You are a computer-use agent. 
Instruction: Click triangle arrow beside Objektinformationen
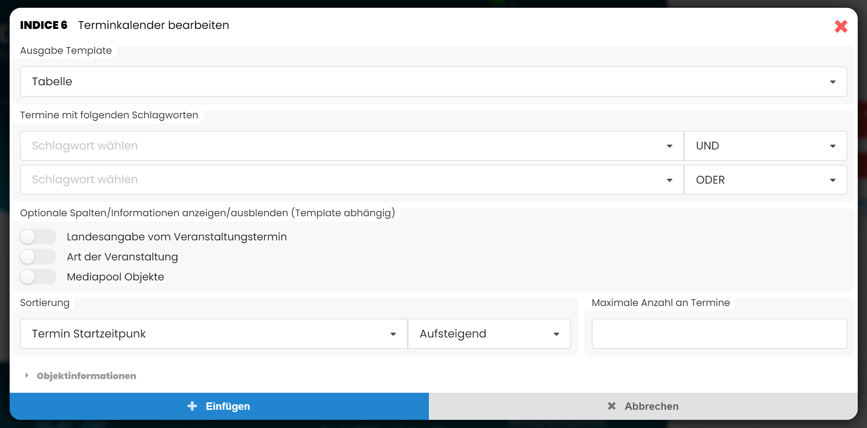(x=27, y=375)
